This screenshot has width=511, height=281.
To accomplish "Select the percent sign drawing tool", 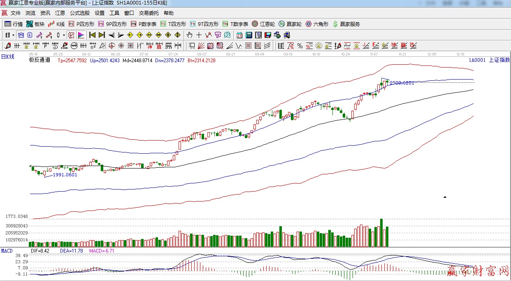I will 300,46.
